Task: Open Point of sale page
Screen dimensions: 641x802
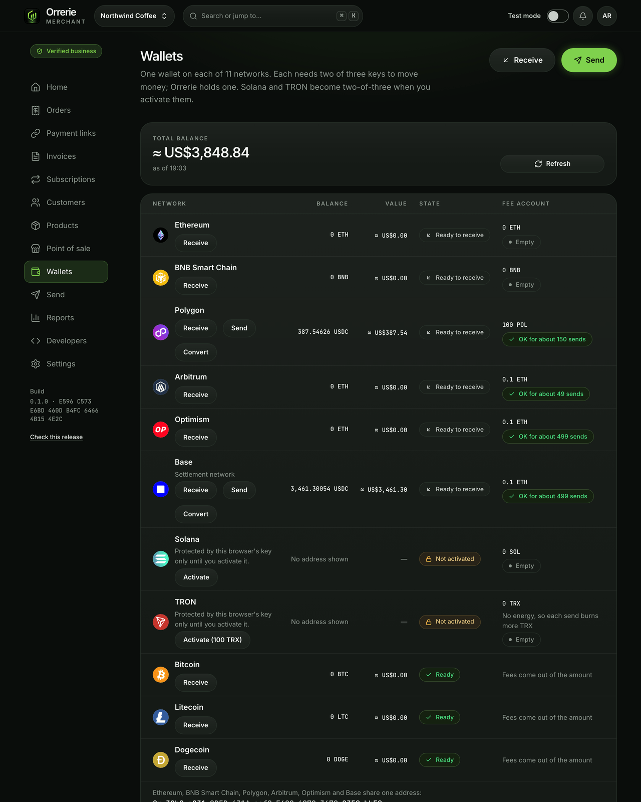Action: [66, 249]
